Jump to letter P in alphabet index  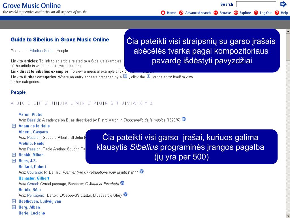95,103
